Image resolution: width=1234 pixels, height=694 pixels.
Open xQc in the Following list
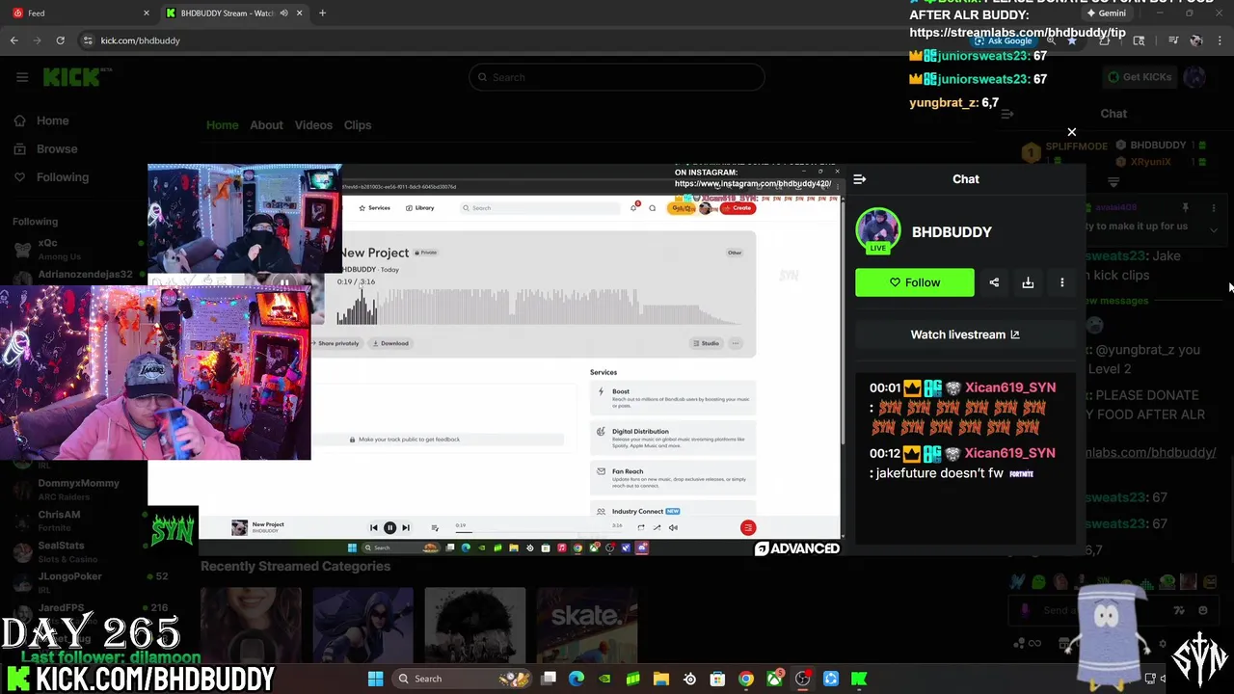[77, 249]
